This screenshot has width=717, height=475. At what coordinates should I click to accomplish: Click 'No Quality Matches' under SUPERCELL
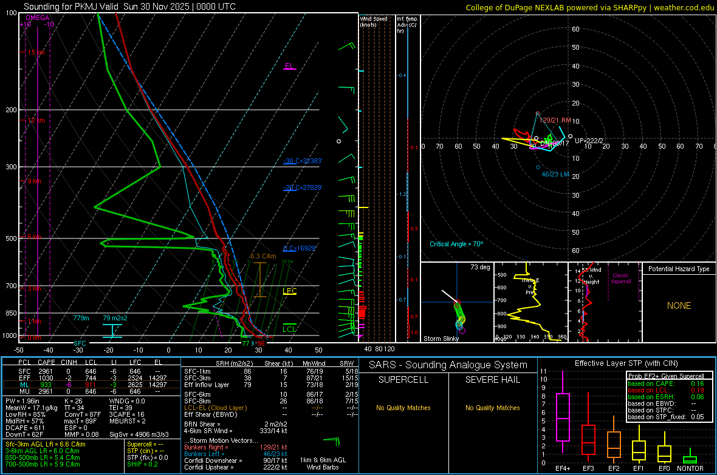tap(403, 408)
